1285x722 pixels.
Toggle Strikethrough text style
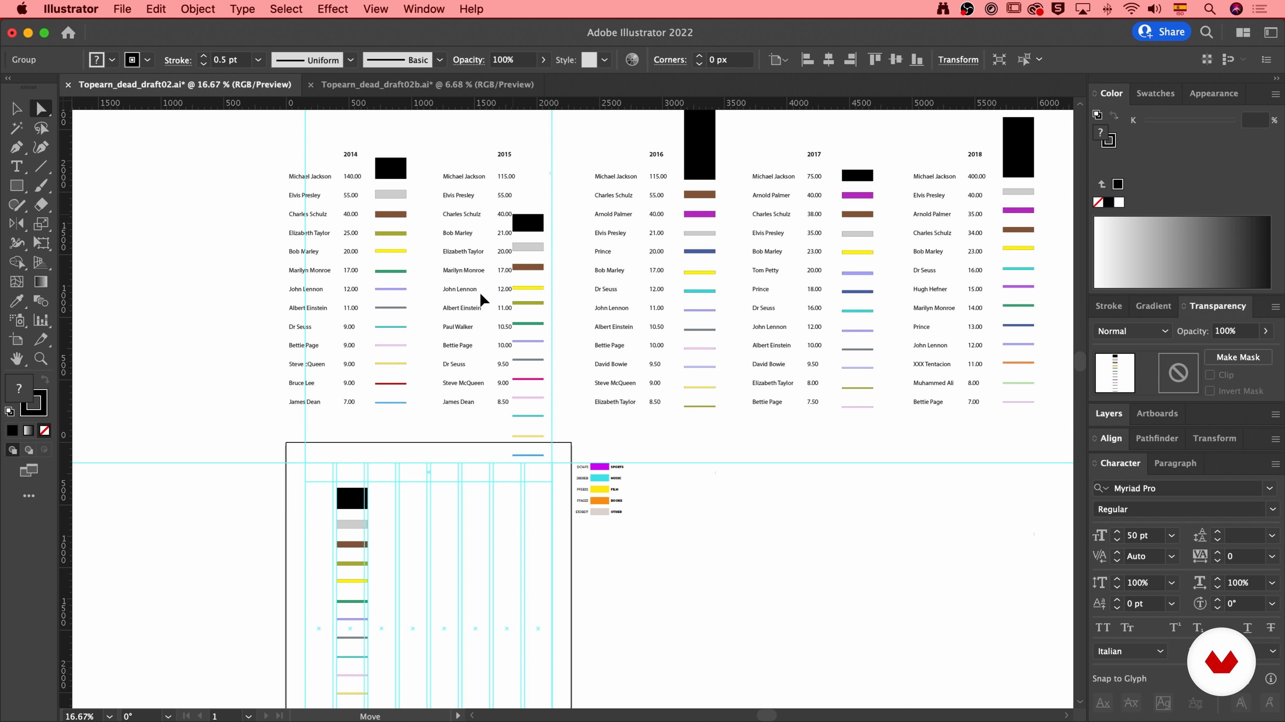coord(1271,627)
